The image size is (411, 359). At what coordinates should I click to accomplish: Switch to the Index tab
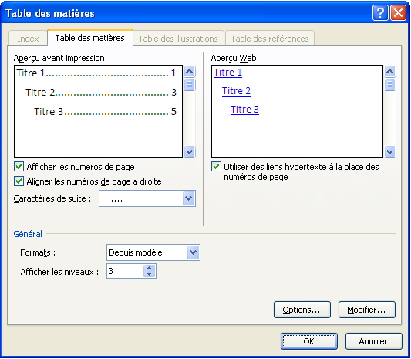[28, 39]
